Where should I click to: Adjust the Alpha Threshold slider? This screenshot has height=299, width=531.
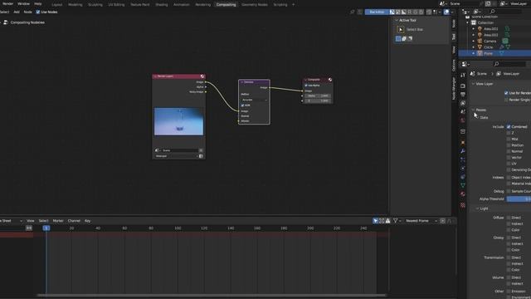pos(519,199)
